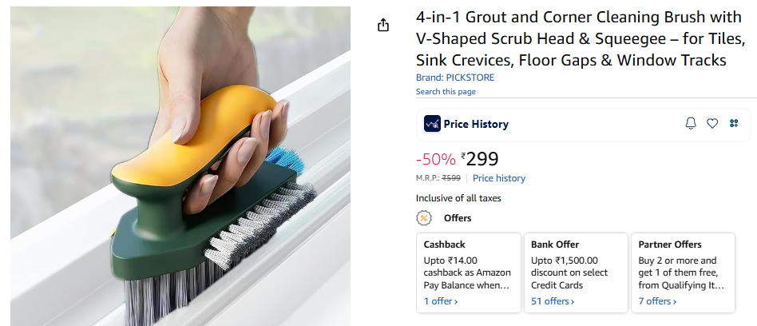Open the four-dot apps grid icon
This screenshot has height=326, width=757.
click(x=734, y=123)
